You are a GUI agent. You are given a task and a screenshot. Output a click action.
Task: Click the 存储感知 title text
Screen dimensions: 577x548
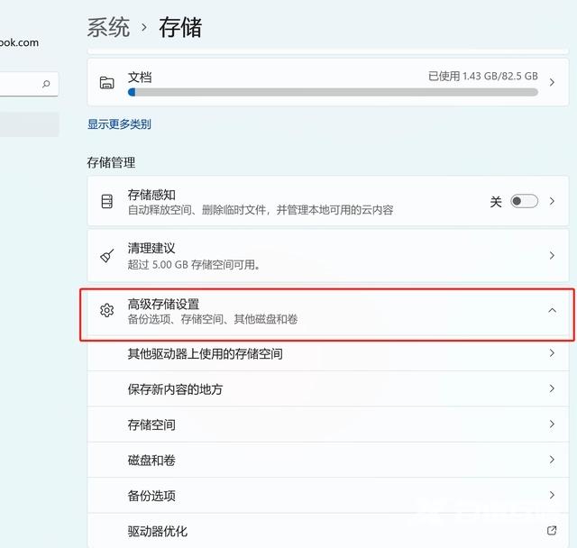click(151, 195)
